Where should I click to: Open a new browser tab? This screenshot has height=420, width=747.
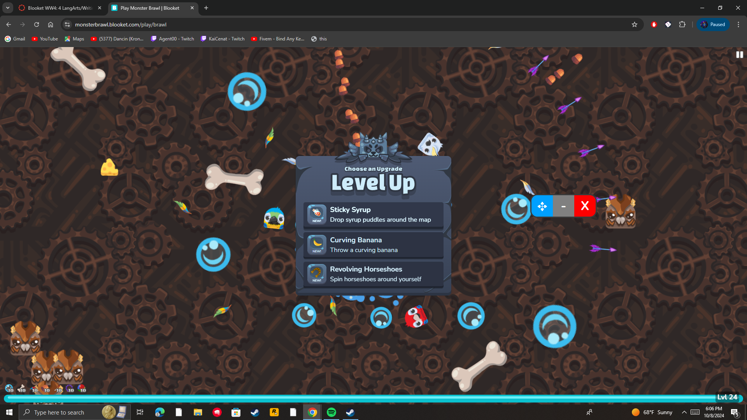(x=206, y=8)
